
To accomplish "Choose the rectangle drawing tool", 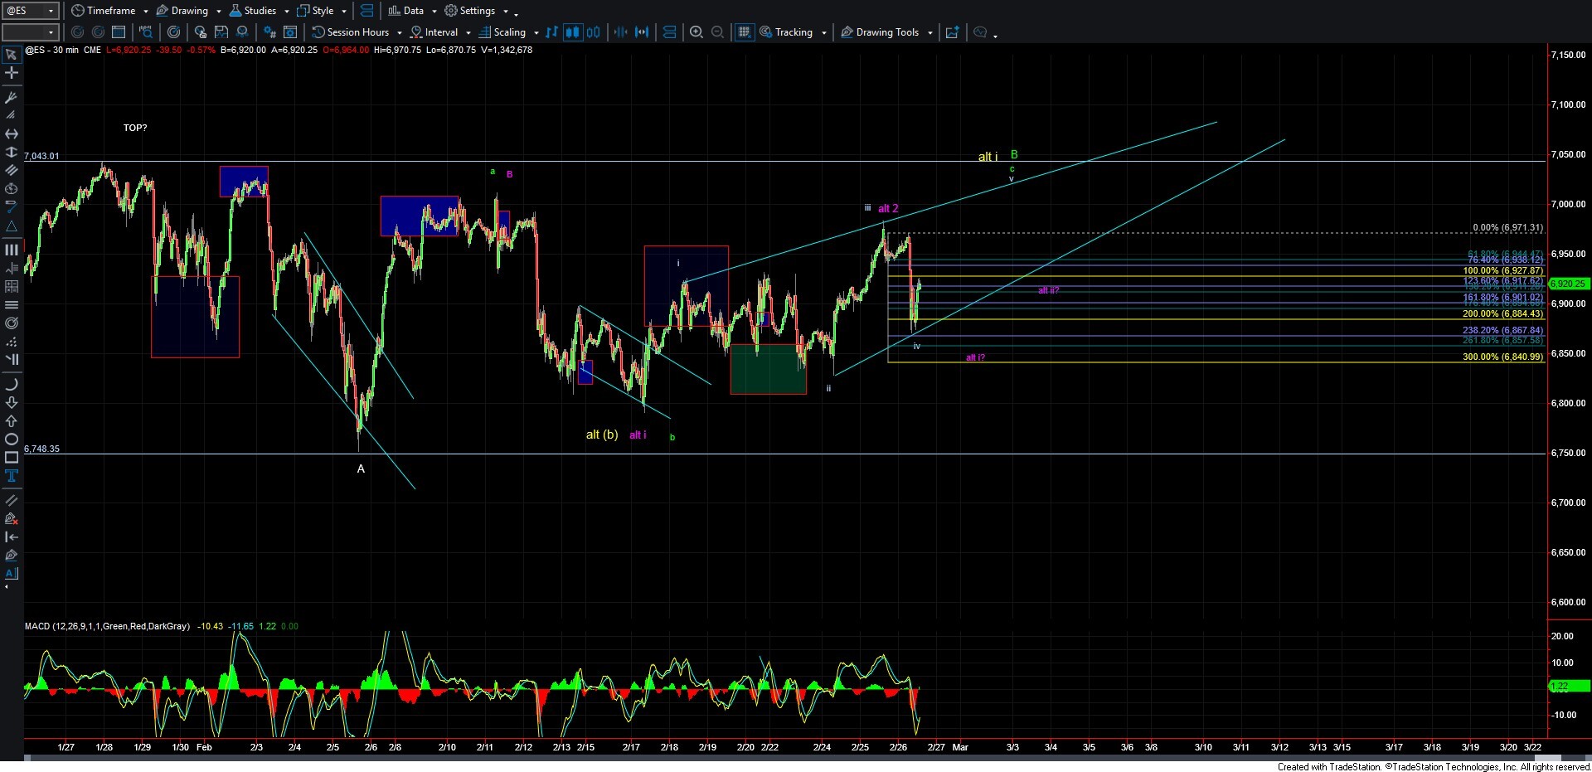I will 12,458.
